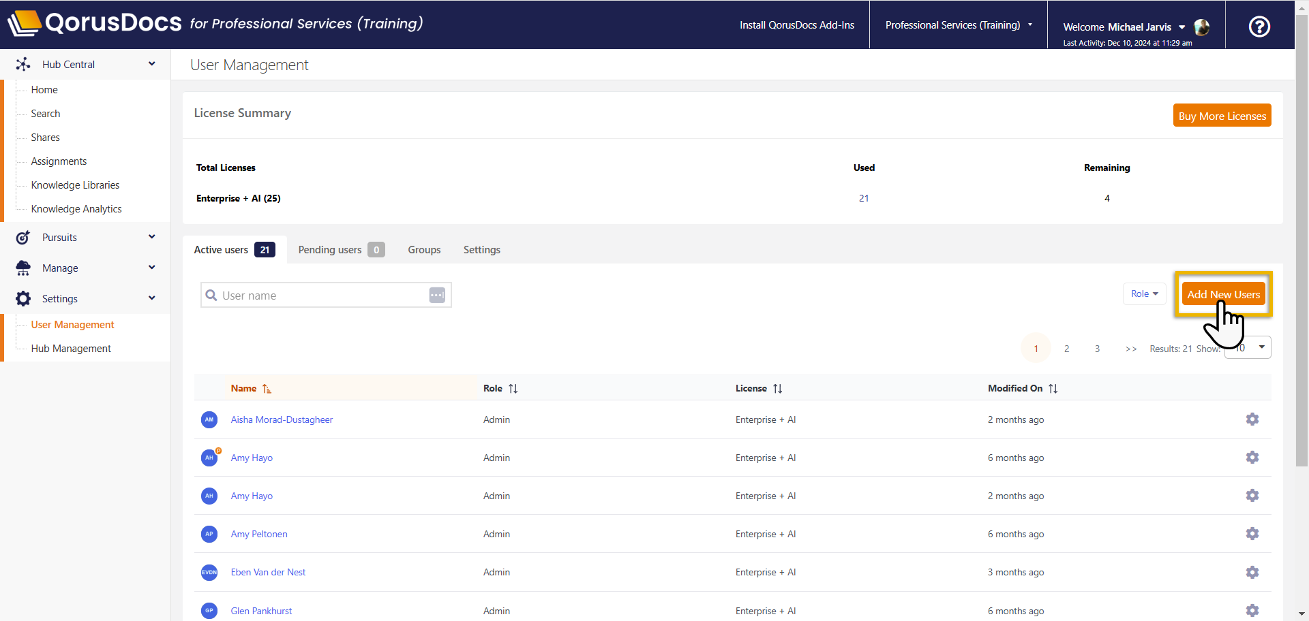
Task: Open the advanced search ellipsis icon
Action: click(437, 295)
